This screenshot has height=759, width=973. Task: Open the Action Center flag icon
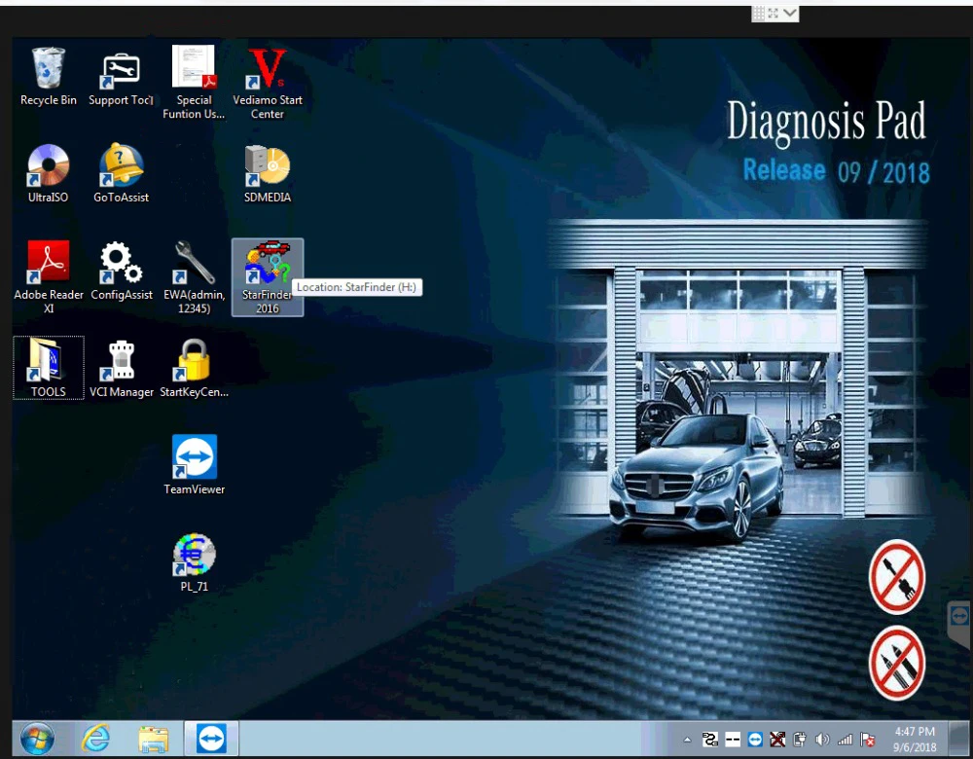tap(868, 740)
